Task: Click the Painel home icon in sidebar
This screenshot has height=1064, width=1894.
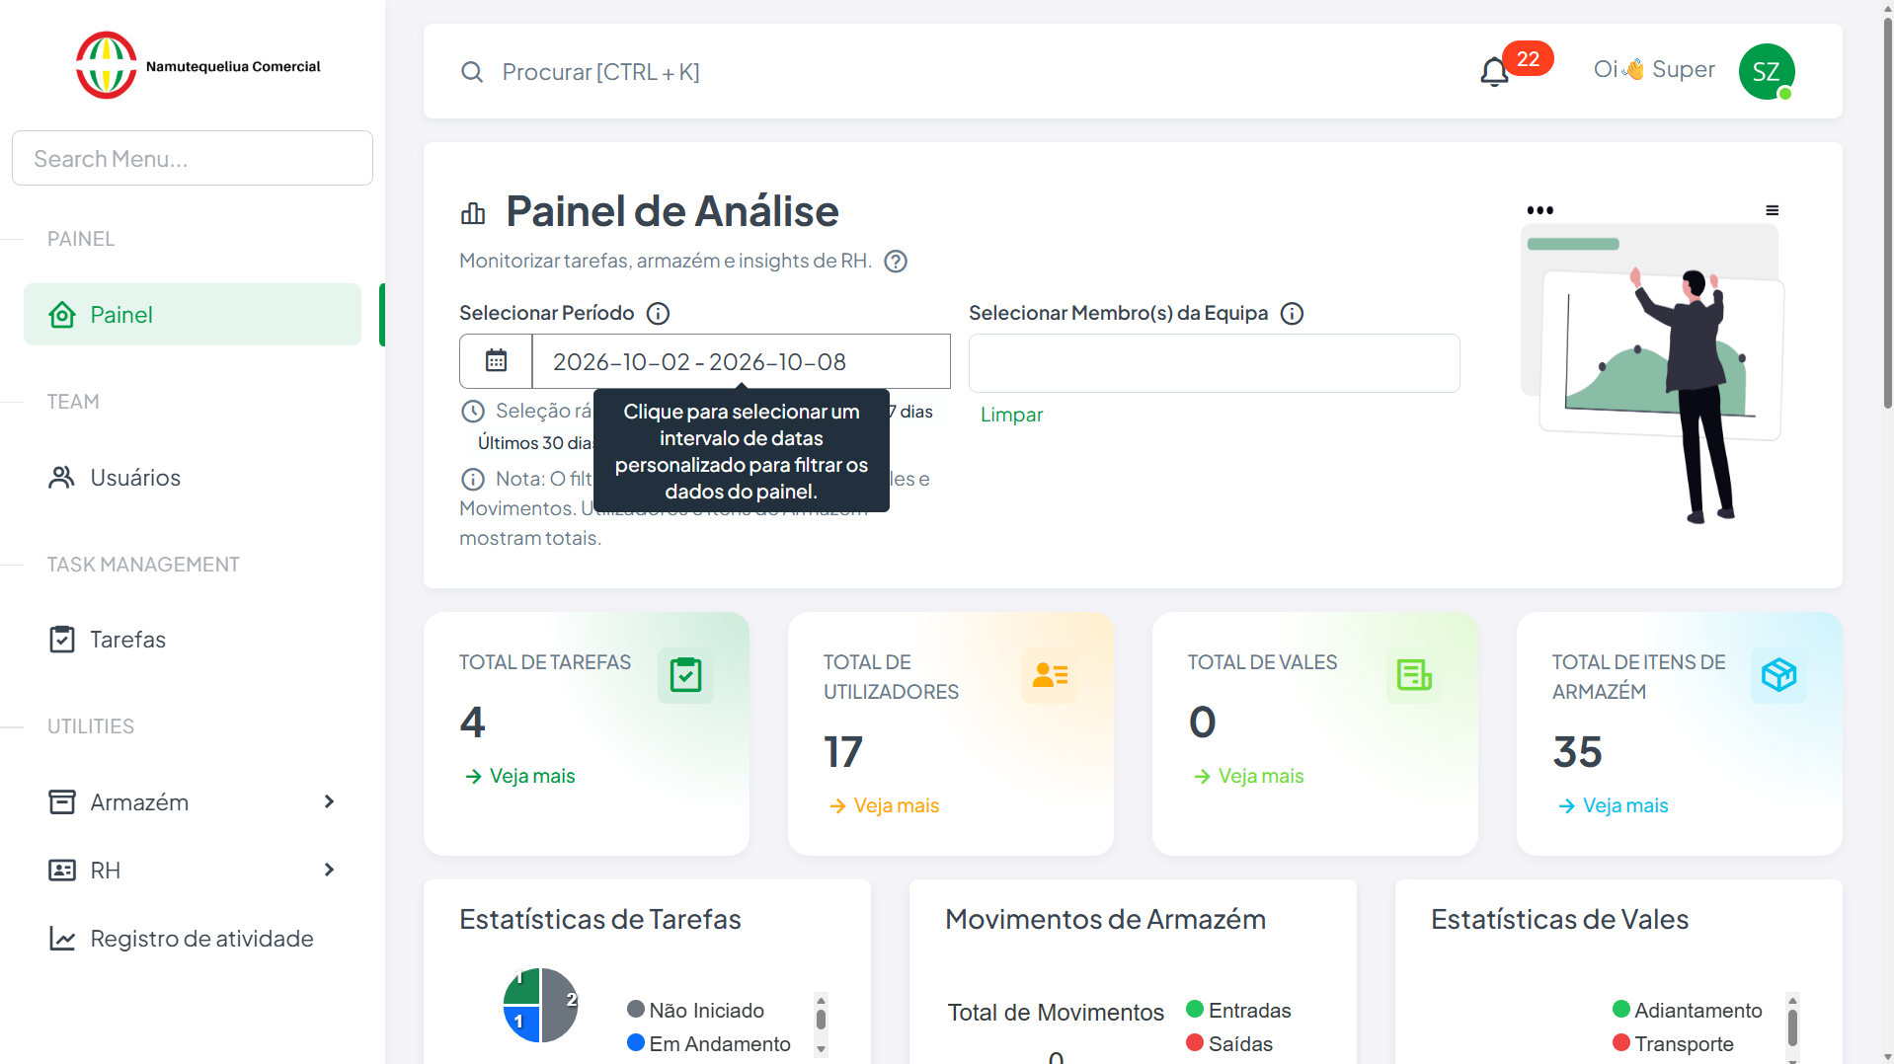Action: pos(62,315)
